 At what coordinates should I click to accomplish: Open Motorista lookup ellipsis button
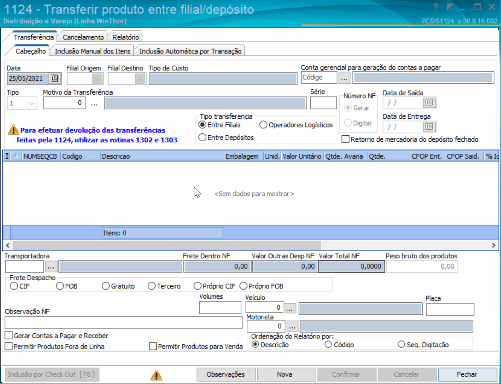pos(292,326)
